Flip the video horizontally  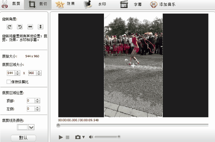(30, 27)
